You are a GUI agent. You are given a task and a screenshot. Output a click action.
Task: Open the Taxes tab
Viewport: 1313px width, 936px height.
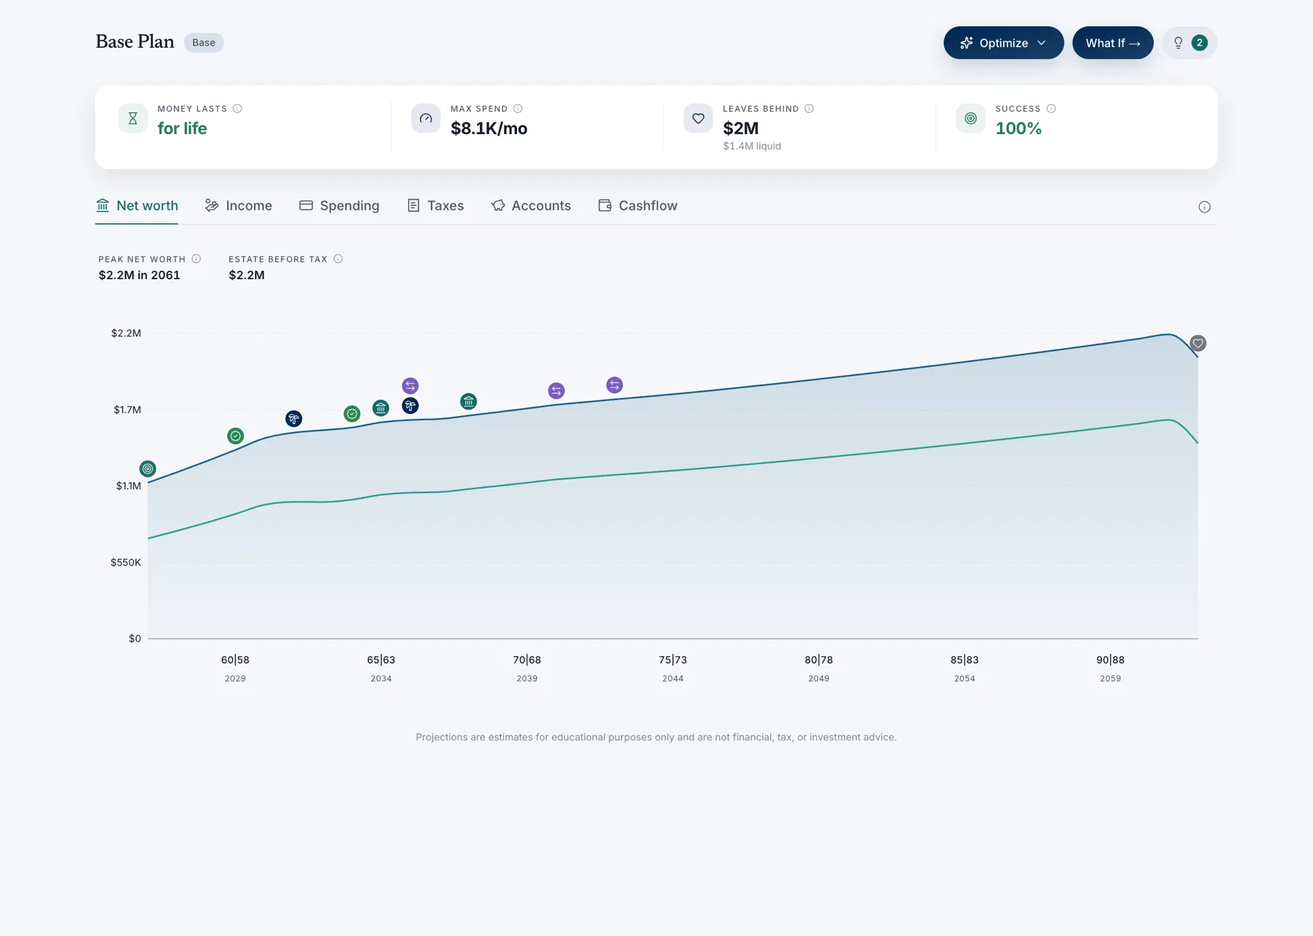pyautogui.click(x=436, y=206)
